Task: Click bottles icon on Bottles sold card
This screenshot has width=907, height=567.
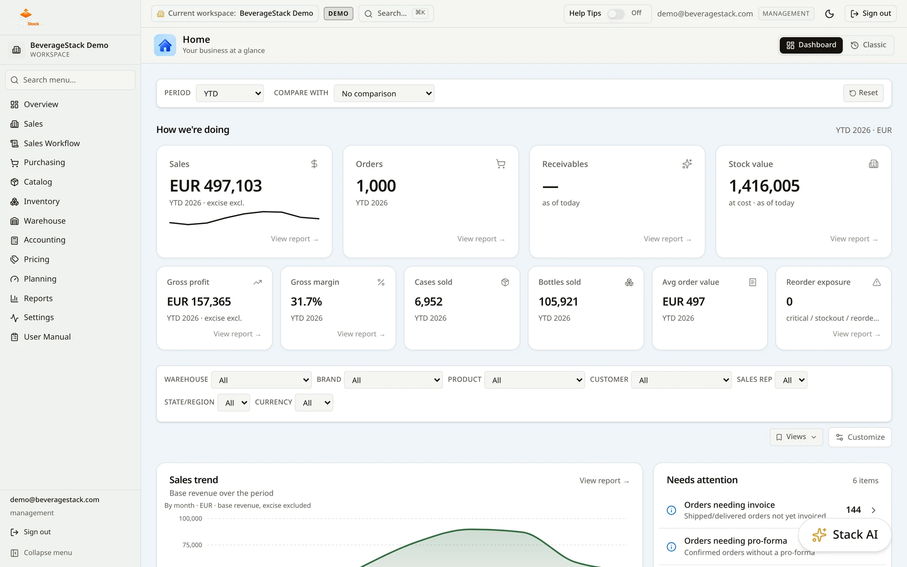Action: [629, 282]
